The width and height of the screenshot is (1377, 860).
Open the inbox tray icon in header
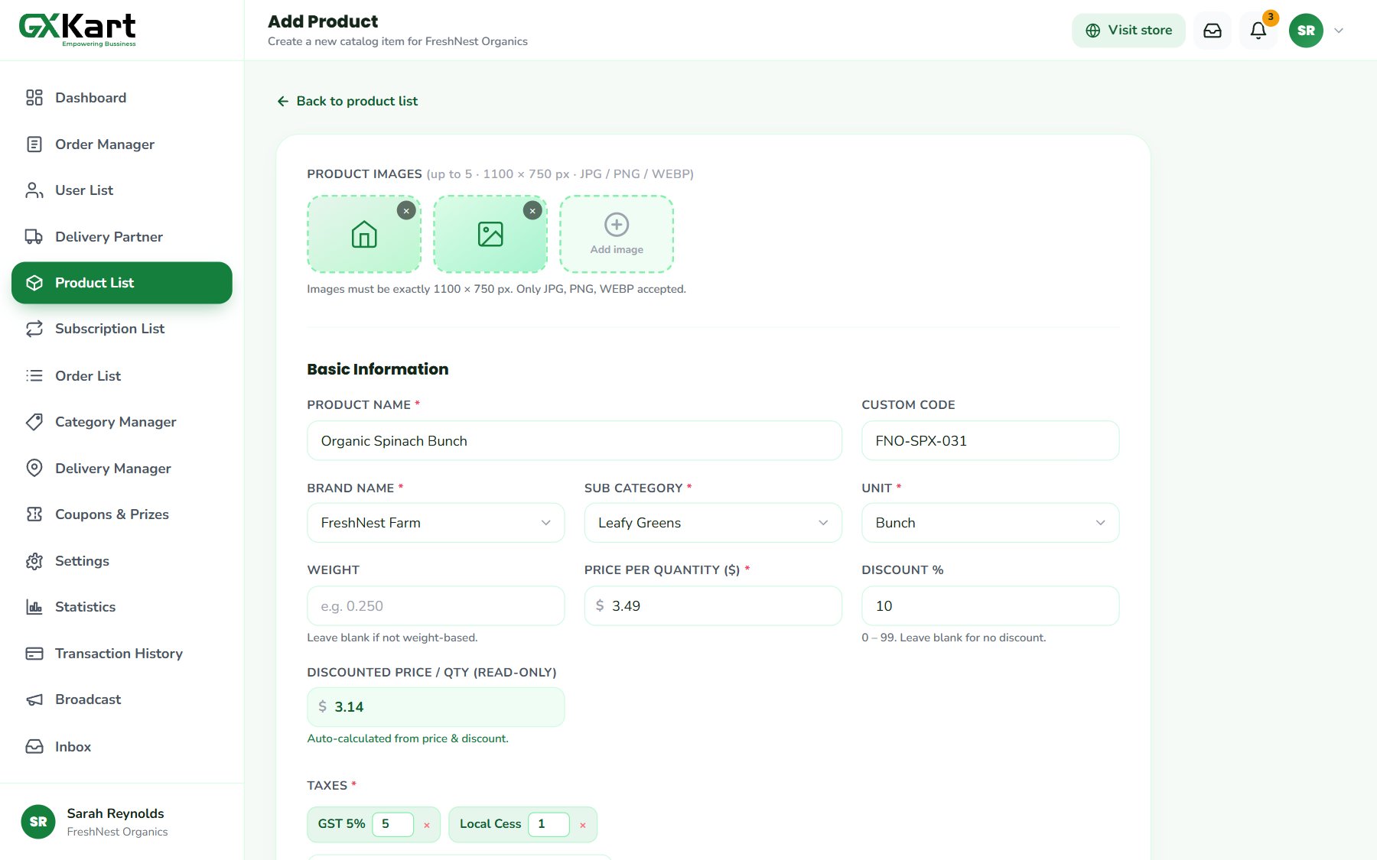1213,31
